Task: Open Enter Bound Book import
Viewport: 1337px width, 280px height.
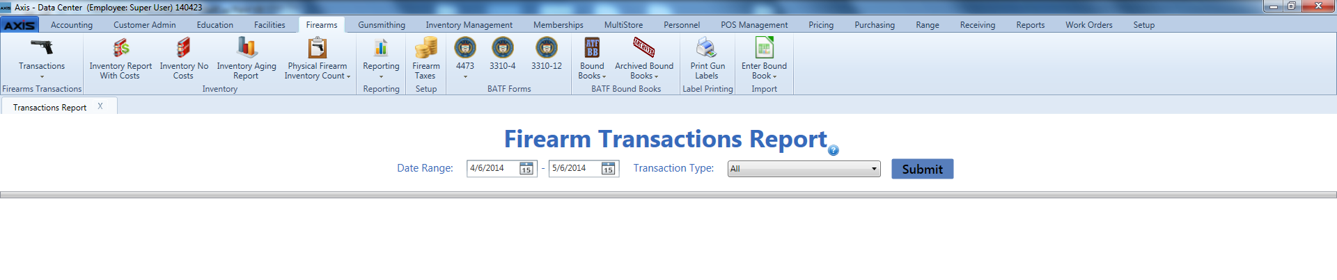Action: pos(764,58)
